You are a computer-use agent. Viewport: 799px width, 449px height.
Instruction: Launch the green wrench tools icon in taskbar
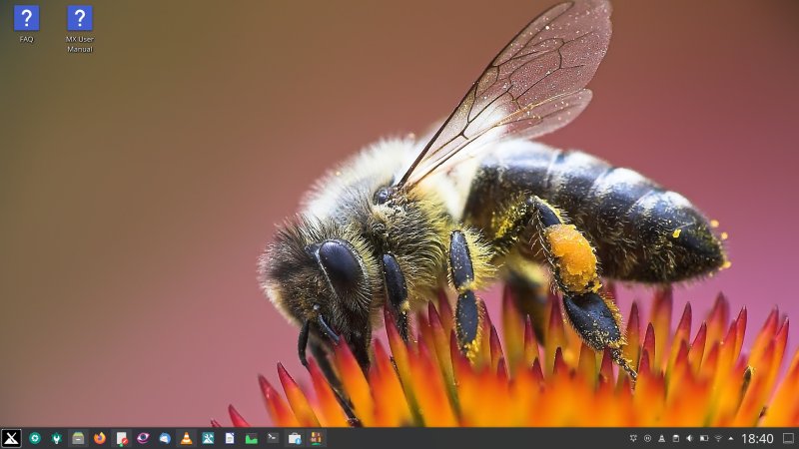[x=57, y=438]
